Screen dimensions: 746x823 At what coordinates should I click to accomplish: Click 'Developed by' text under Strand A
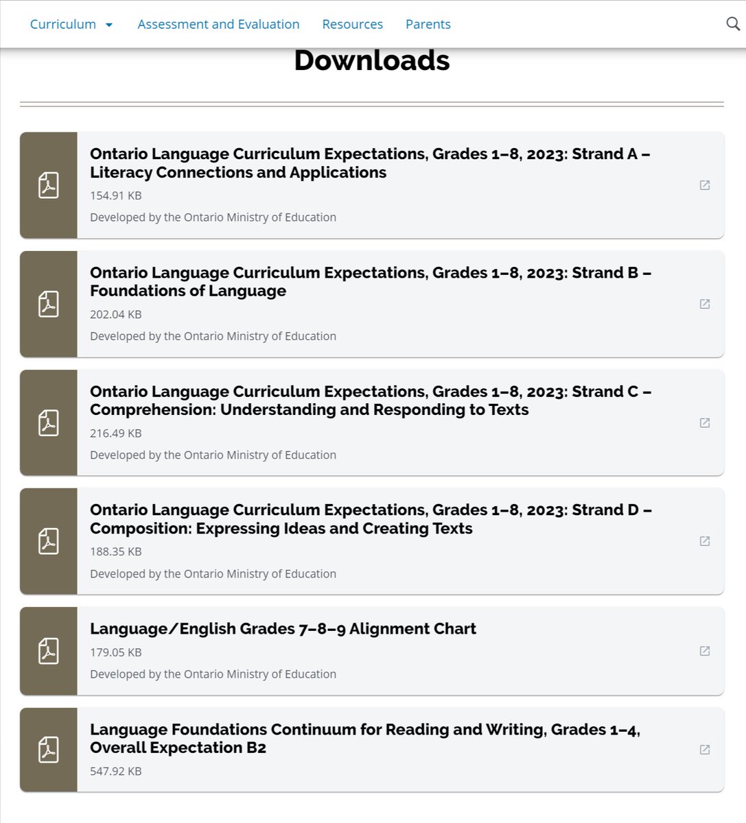tap(213, 217)
